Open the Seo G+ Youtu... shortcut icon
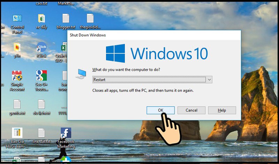This screenshot has width=279, height=164. (42, 76)
